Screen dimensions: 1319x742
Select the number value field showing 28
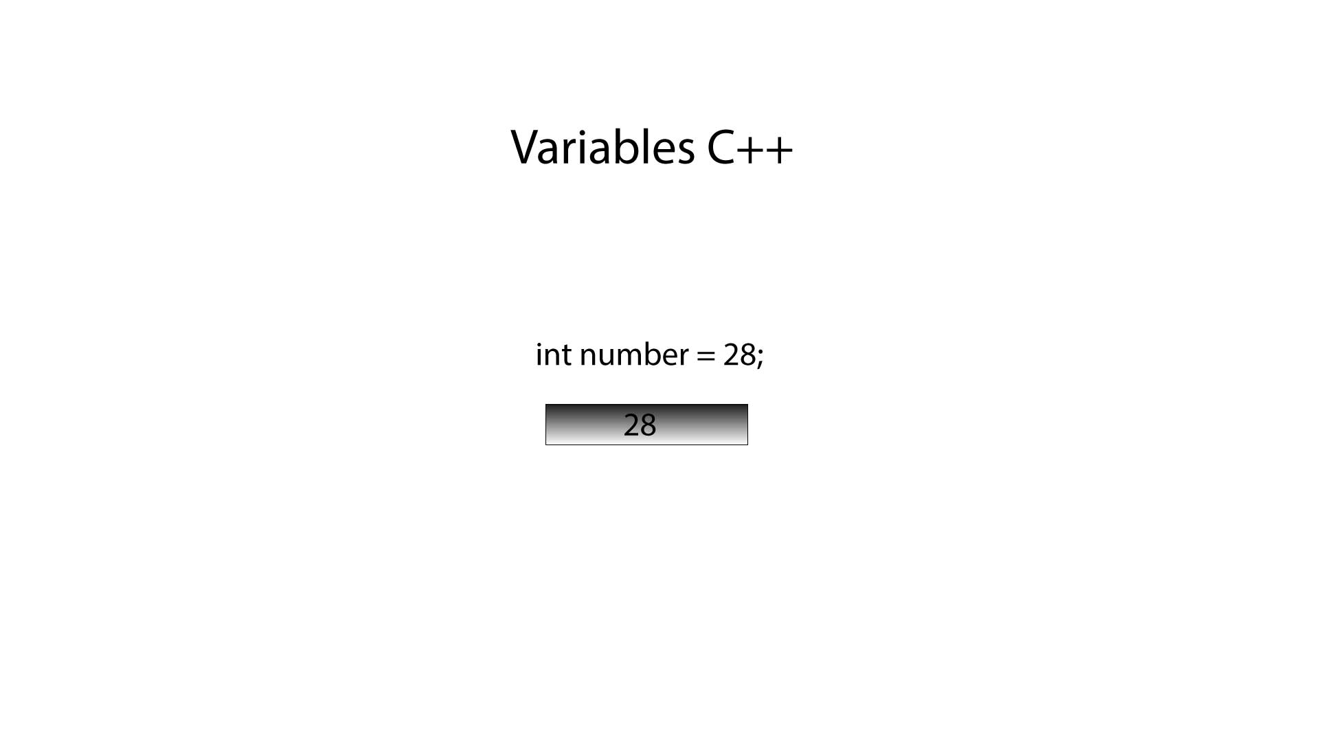coord(646,424)
